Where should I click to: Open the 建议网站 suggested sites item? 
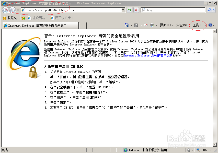(x=38, y=18)
